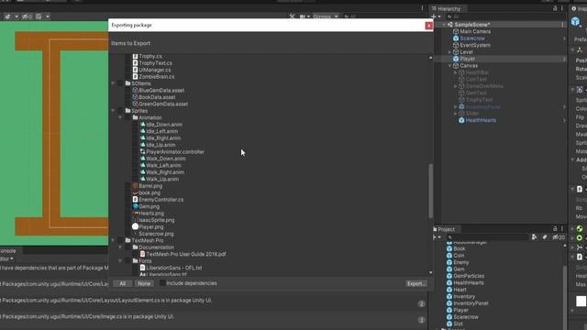The image size is (587, 330).
Task: Collapse the Animation folder in export list
Action: point(120,117)
